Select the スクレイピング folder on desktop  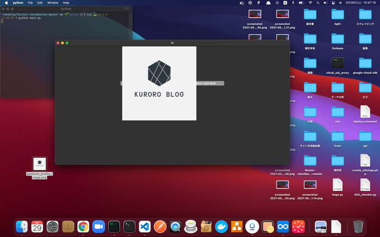pos(365,16)
